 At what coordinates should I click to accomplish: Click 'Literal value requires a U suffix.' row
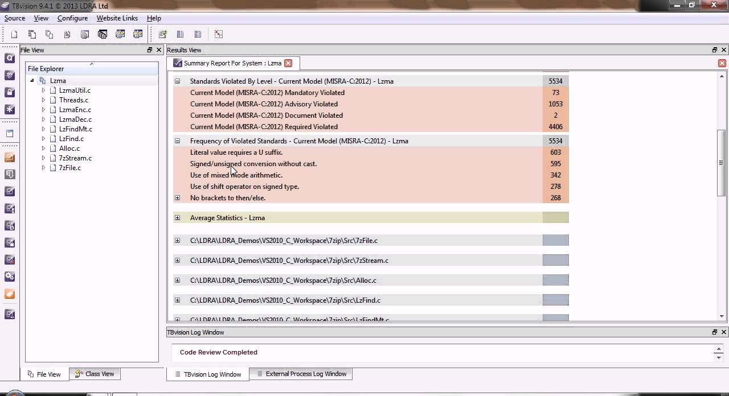point(370,152)
